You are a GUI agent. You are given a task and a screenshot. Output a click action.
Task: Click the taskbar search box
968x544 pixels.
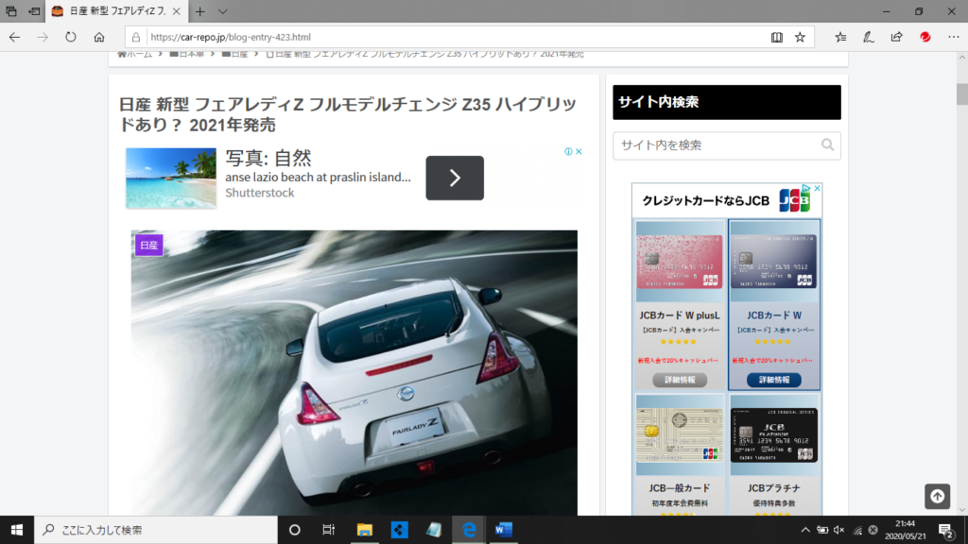[156, 530]
